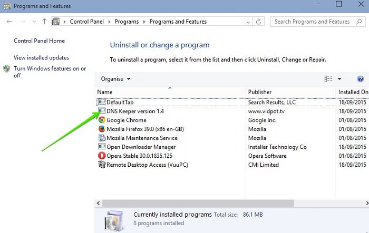Click the change view icon
The height and width of the screenshot is (233, 369).
[x=328, y=79]
